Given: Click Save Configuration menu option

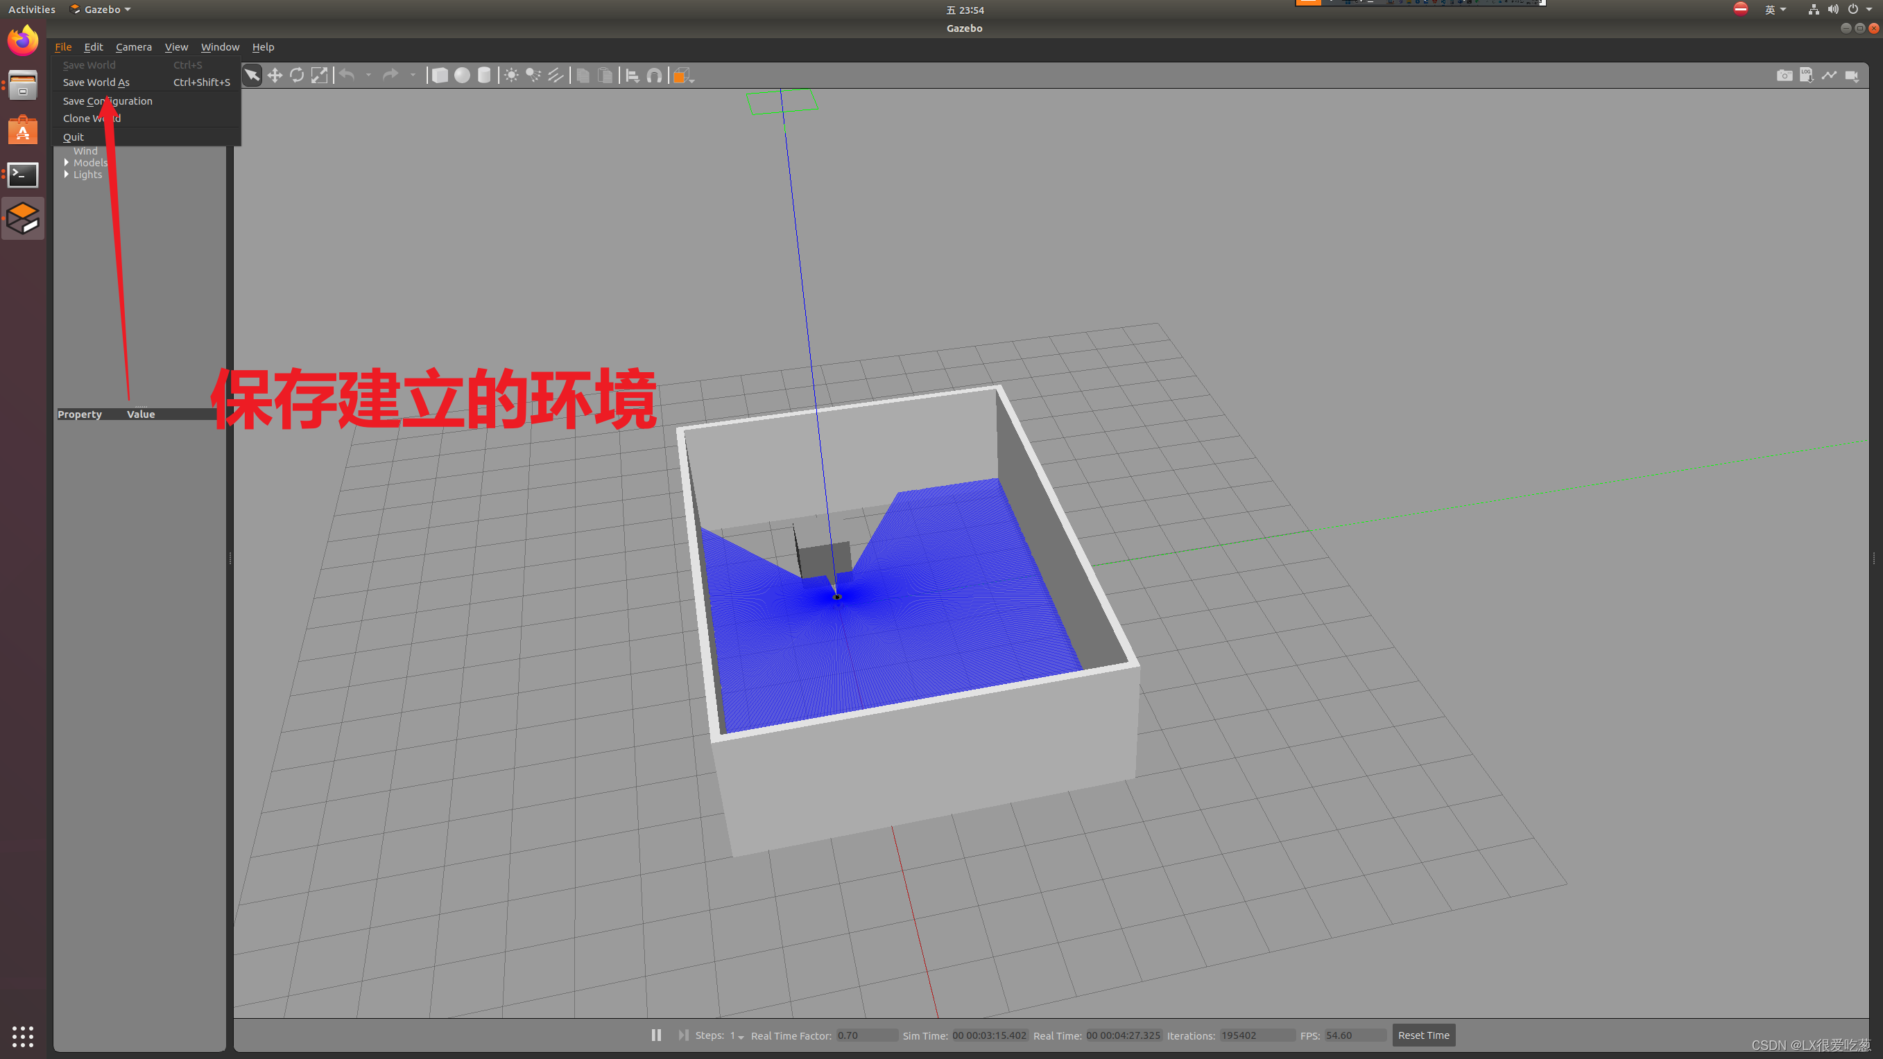Looking at the screenshot, I should [x=108, y=100].
